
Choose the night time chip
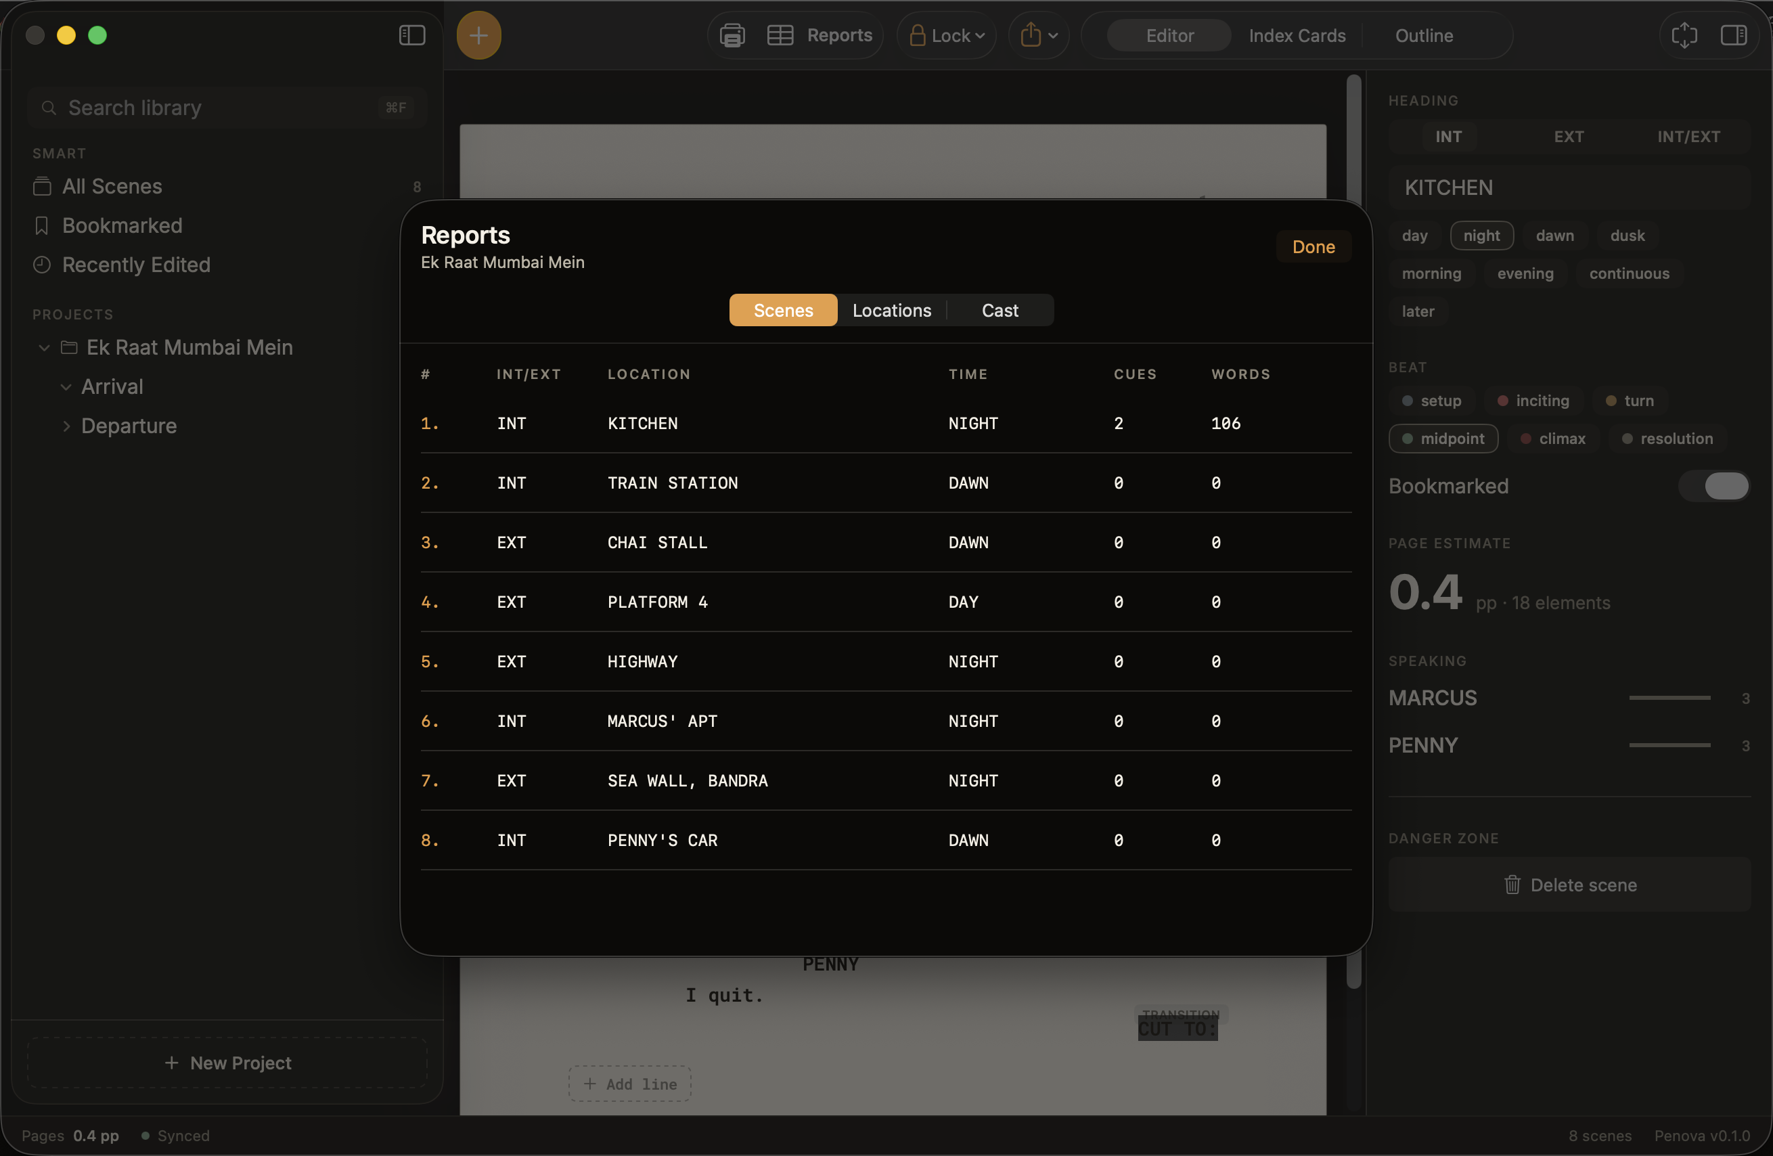click(x=1481, y=236)
